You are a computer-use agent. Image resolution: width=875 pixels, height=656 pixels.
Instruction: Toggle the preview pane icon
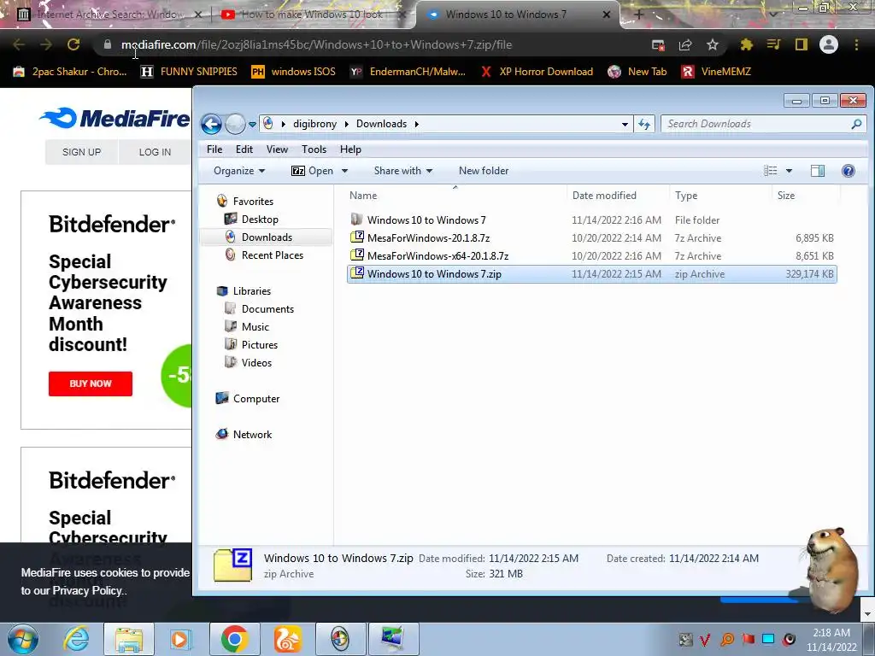coord(818,171)
